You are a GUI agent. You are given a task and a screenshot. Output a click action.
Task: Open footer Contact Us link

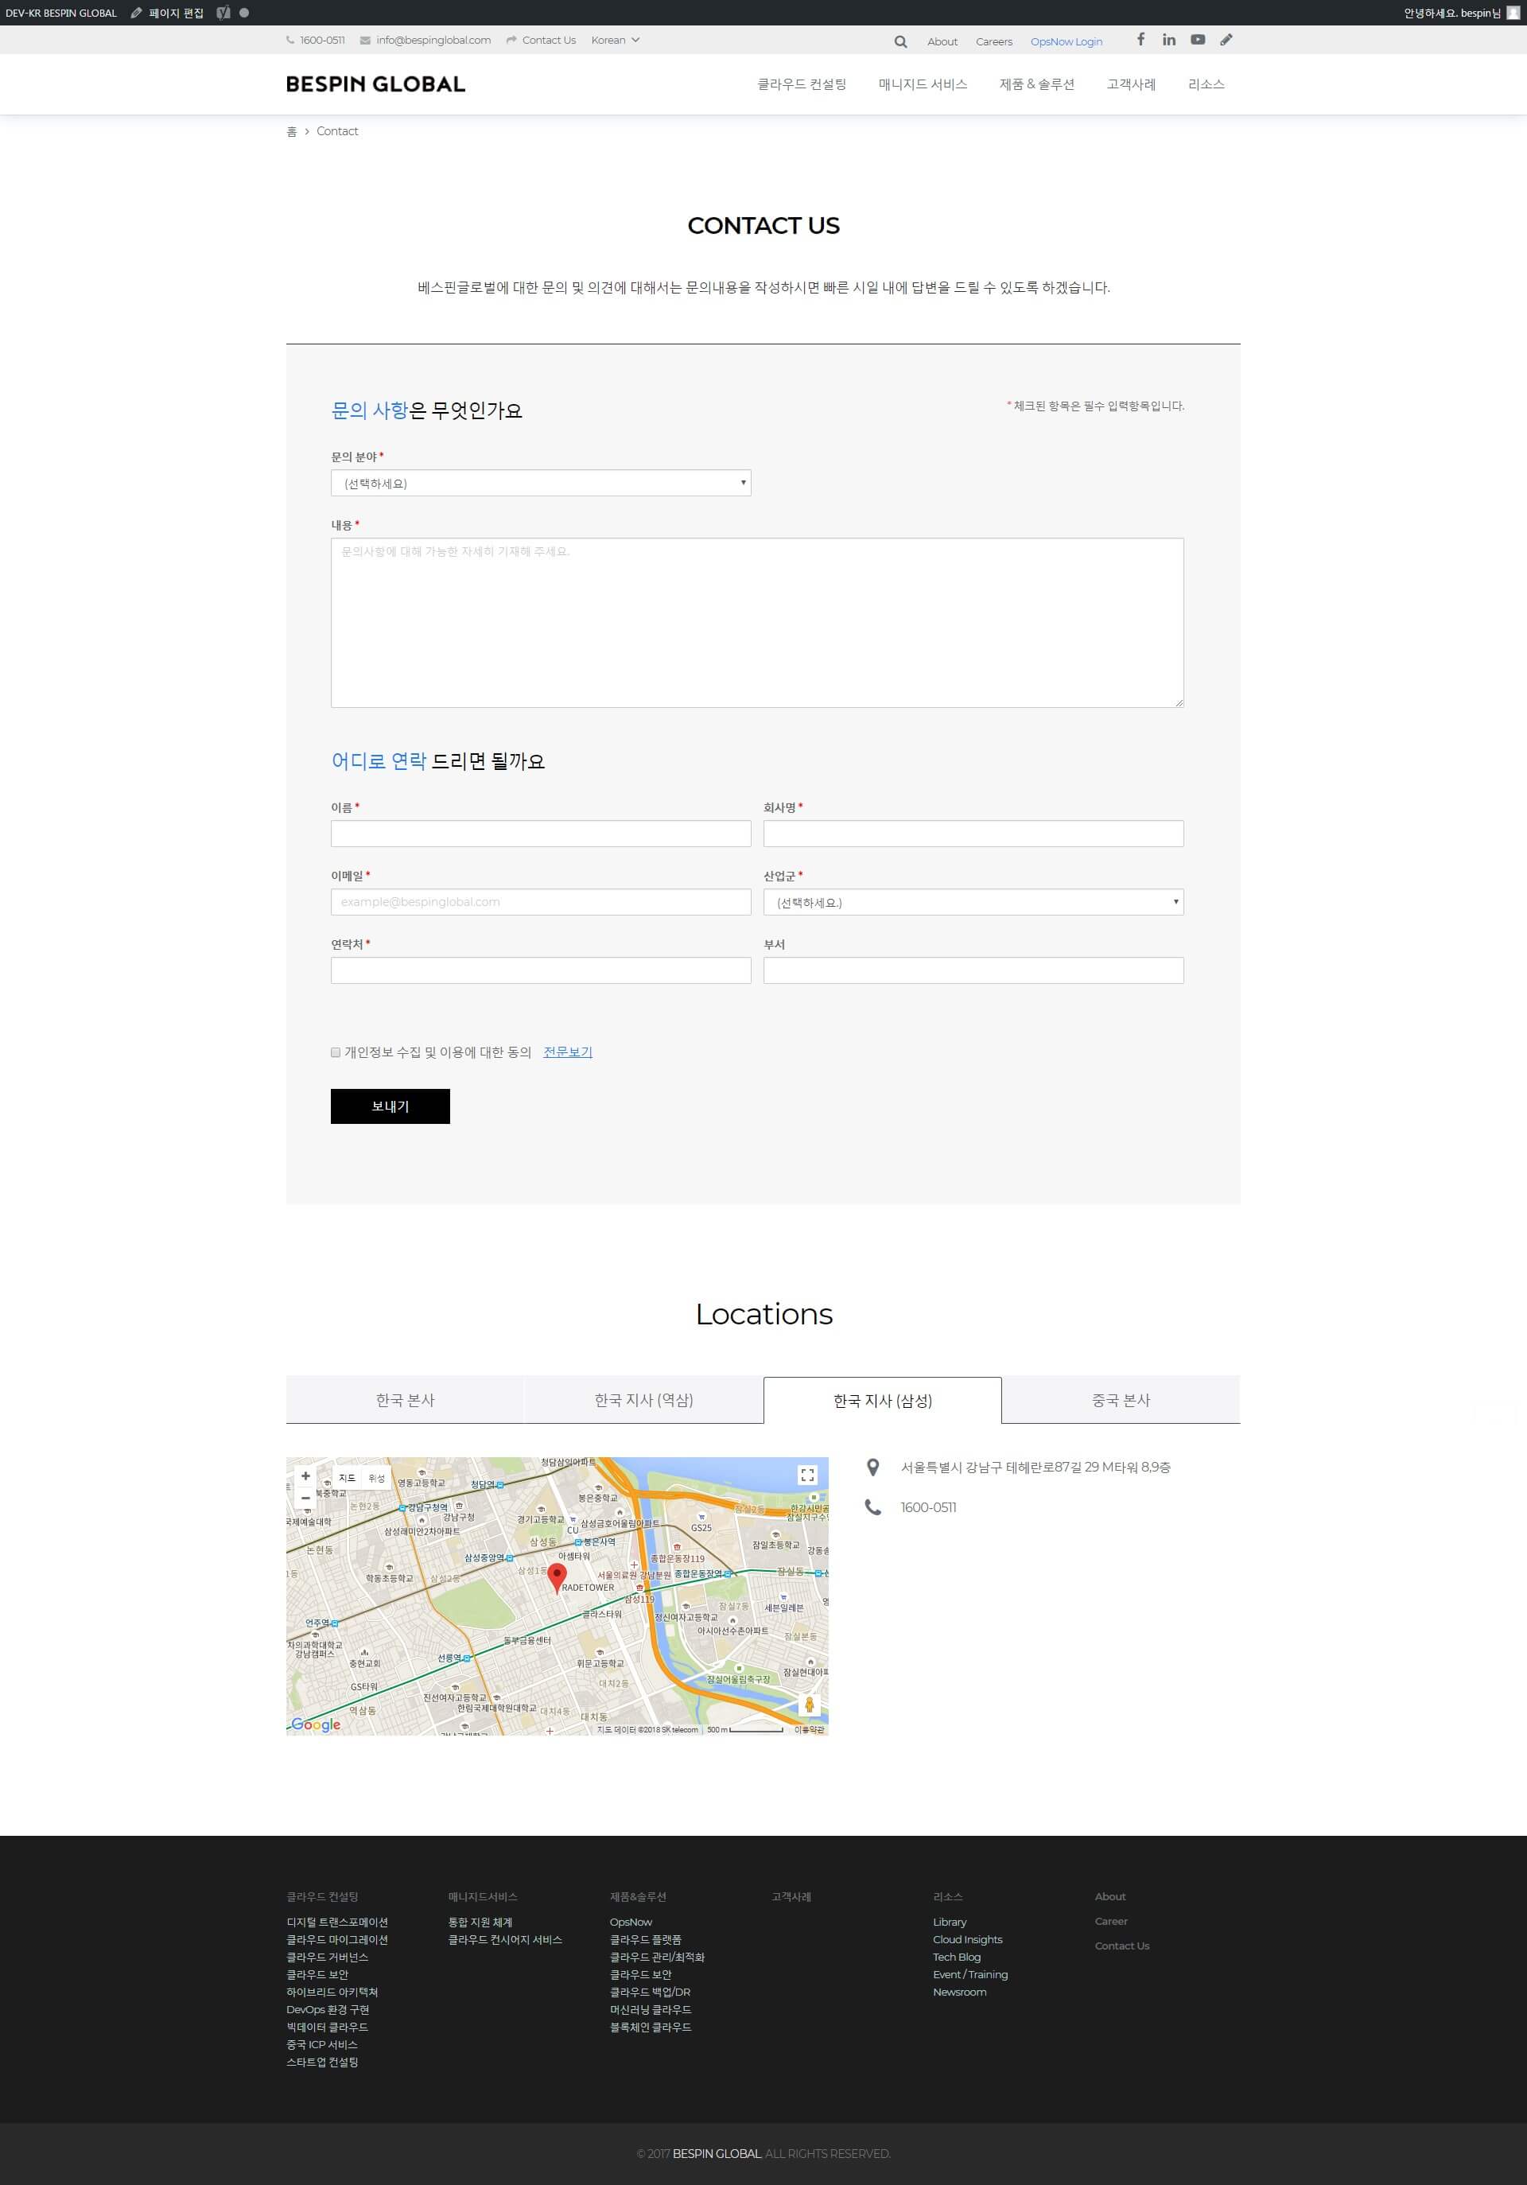[1121, 1946]
